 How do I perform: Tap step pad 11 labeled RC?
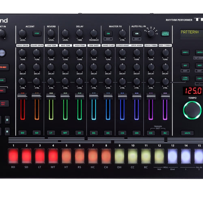point(146,156)
